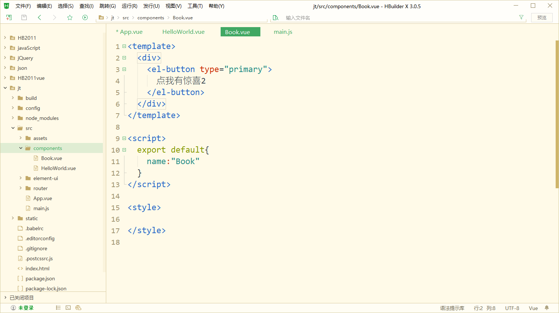Click the outline list icon in status bar
559x313 pixels.
58,307
